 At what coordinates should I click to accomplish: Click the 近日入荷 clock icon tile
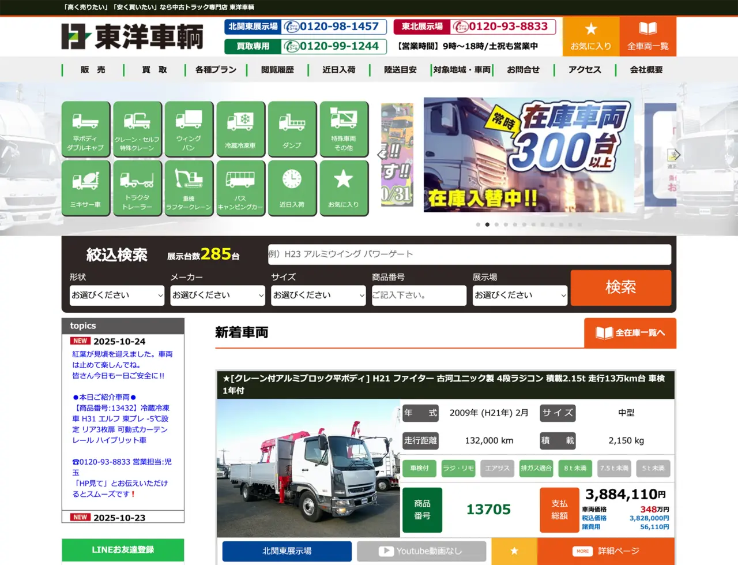coord(292,188)
